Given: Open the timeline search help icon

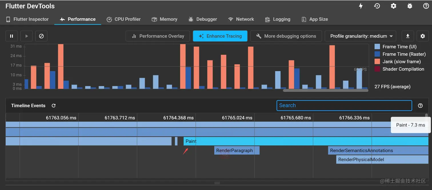Looking at the screenshot, I should point(420,106).
